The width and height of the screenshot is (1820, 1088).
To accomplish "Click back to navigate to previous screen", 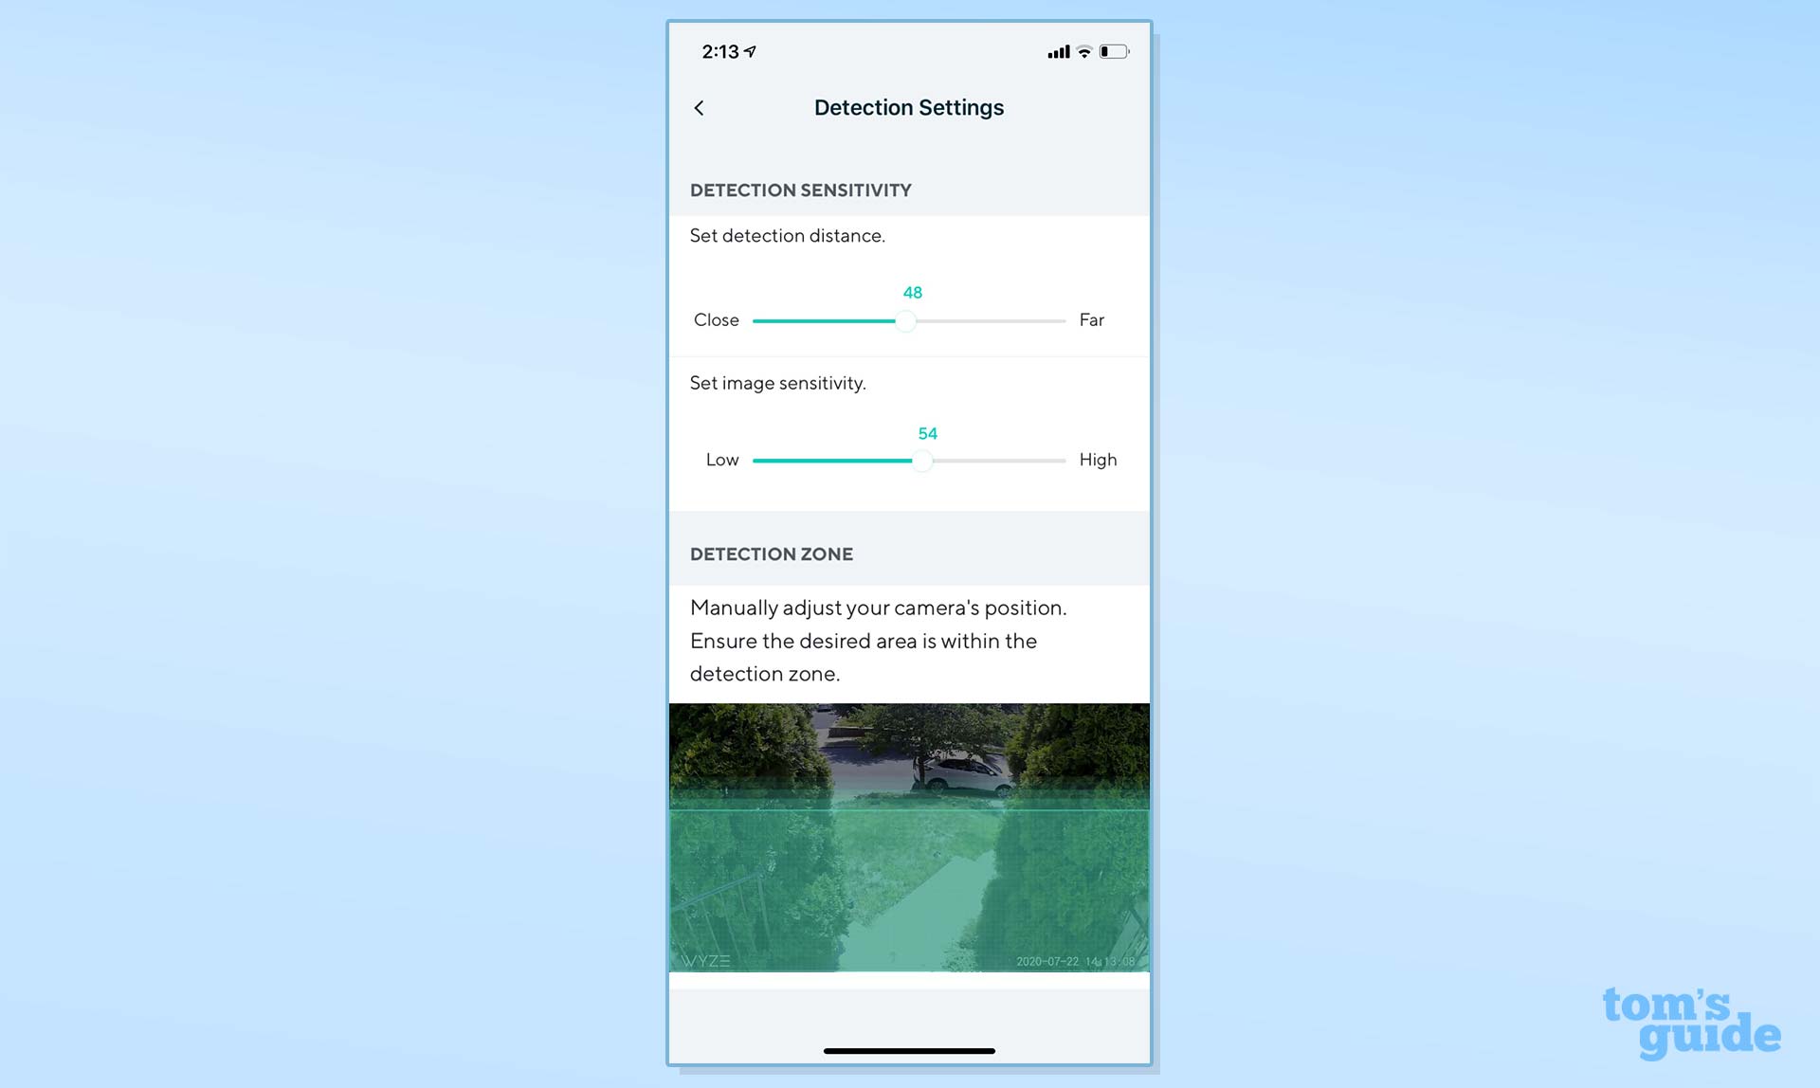I will point(700,107).
